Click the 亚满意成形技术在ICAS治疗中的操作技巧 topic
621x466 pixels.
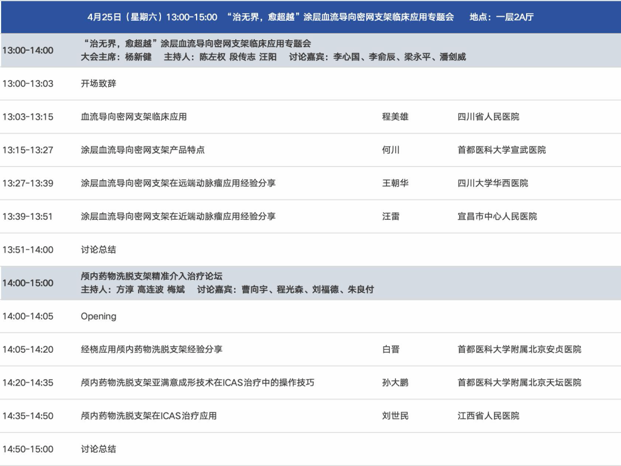pos(198,383)
